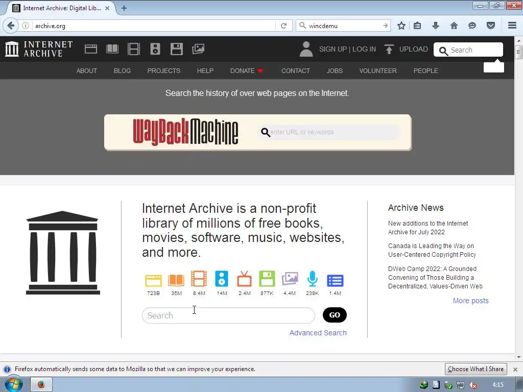Click the SIGN UP link
Viewport: 523px width, 392px height.
click(x=333, y=49)
